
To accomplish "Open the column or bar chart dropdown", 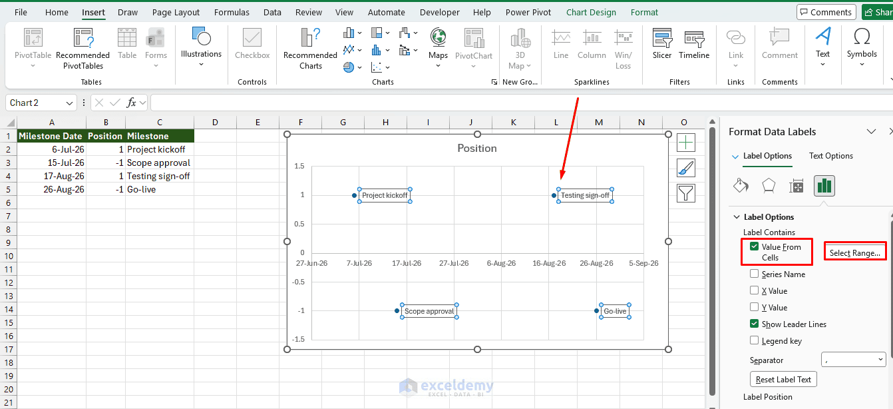I will click(353, 33).
